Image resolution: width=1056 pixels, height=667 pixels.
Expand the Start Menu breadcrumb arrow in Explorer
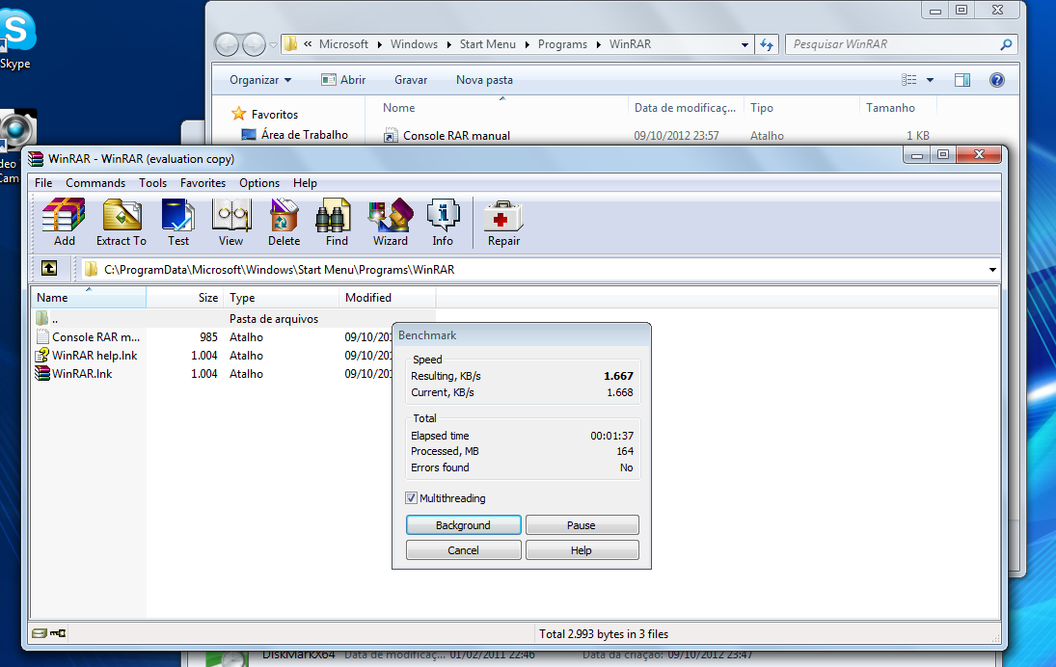coord(527,44)
